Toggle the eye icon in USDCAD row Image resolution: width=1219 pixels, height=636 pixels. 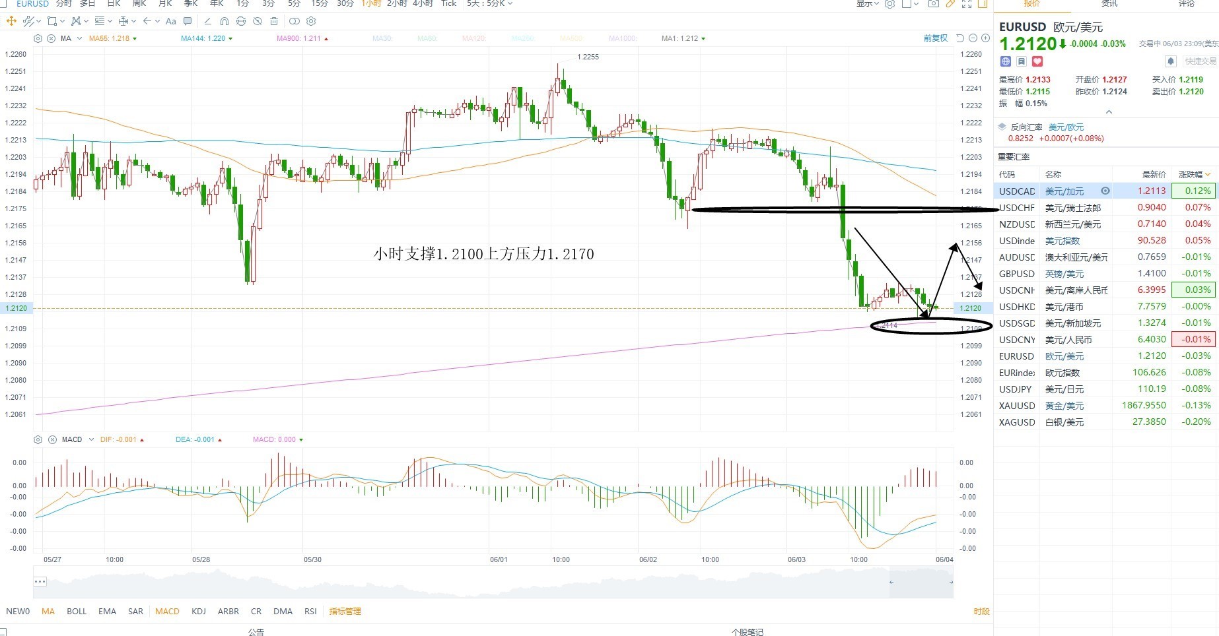(x=1105, y=191)
